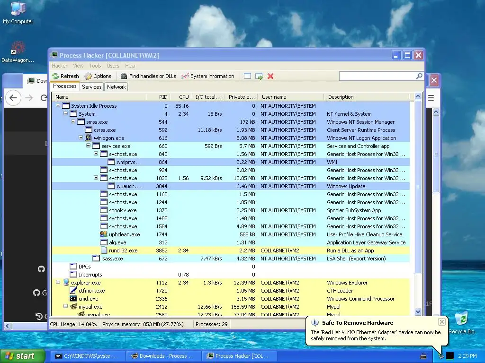Viewport: 485px width, 363px height.
Task: Click the Safely Remove Hardware tray icon
Action: click(440, 356)
